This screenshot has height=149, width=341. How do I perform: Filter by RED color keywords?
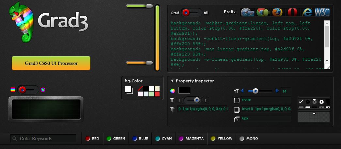tap(92, 139)
